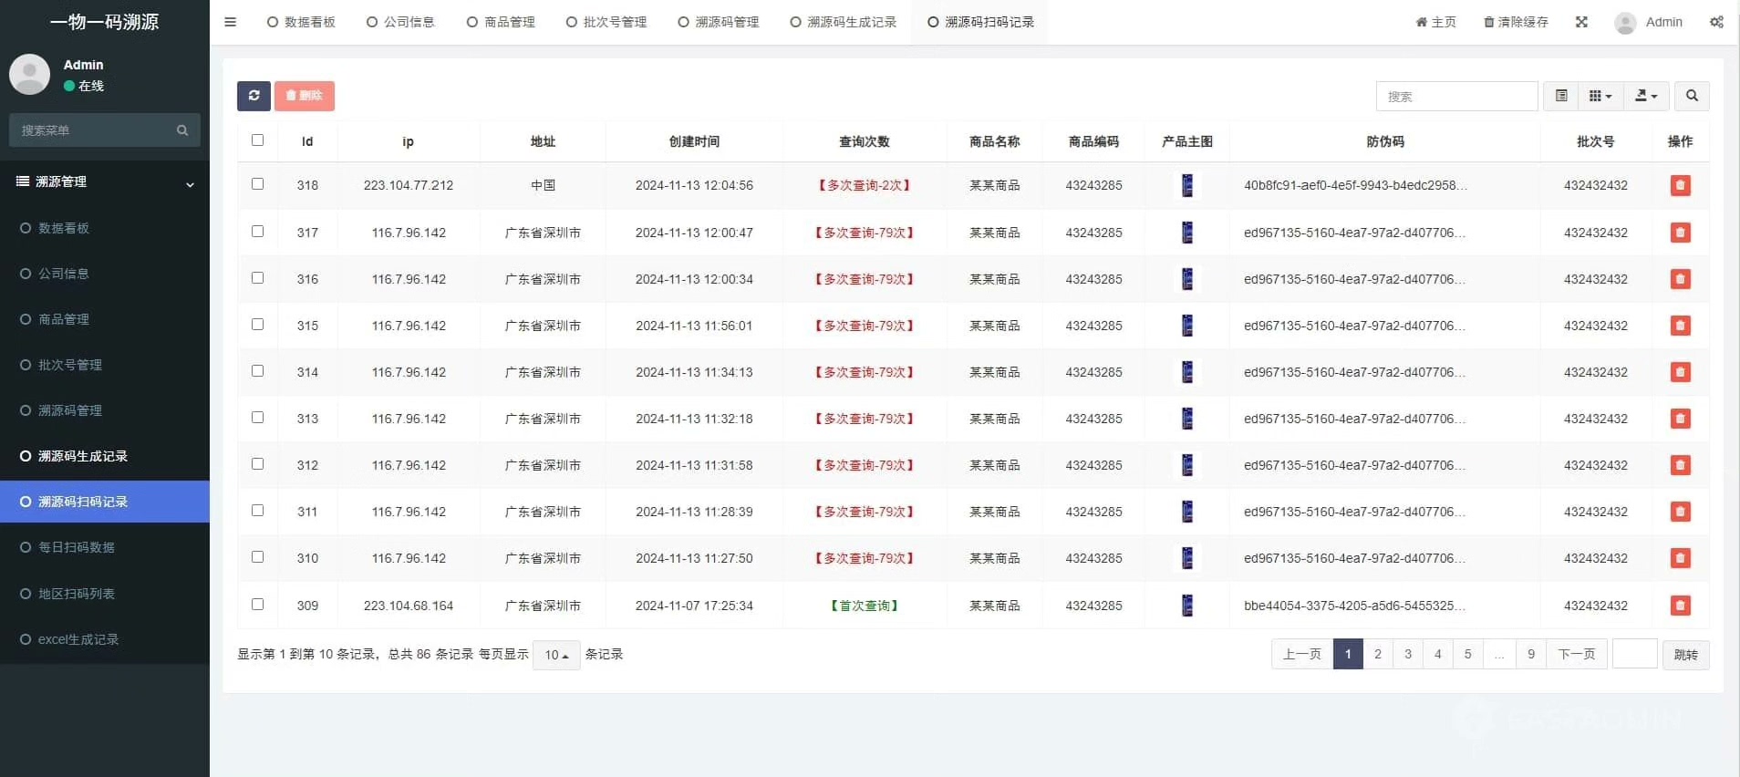
Task: Open the export data dropdown
Action: tap(1645, 96)
